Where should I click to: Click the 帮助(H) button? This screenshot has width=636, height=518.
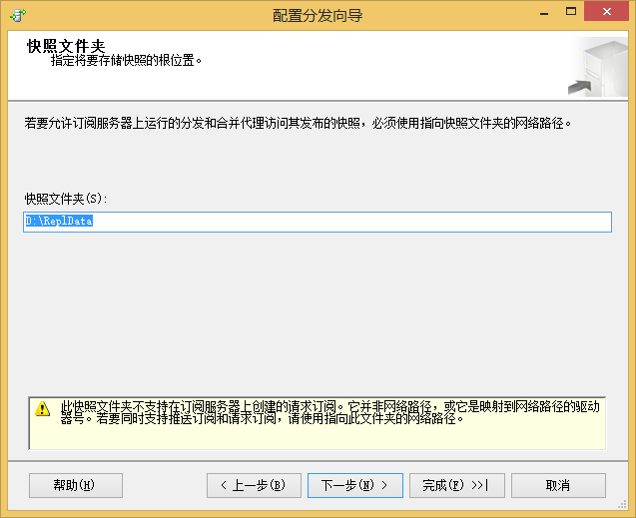76,485
